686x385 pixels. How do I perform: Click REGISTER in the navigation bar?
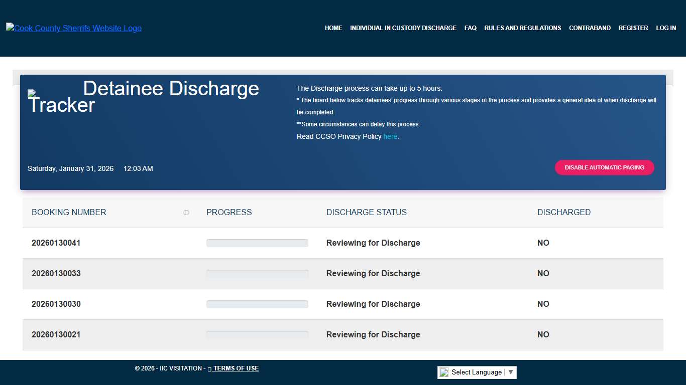coord(633,28)
